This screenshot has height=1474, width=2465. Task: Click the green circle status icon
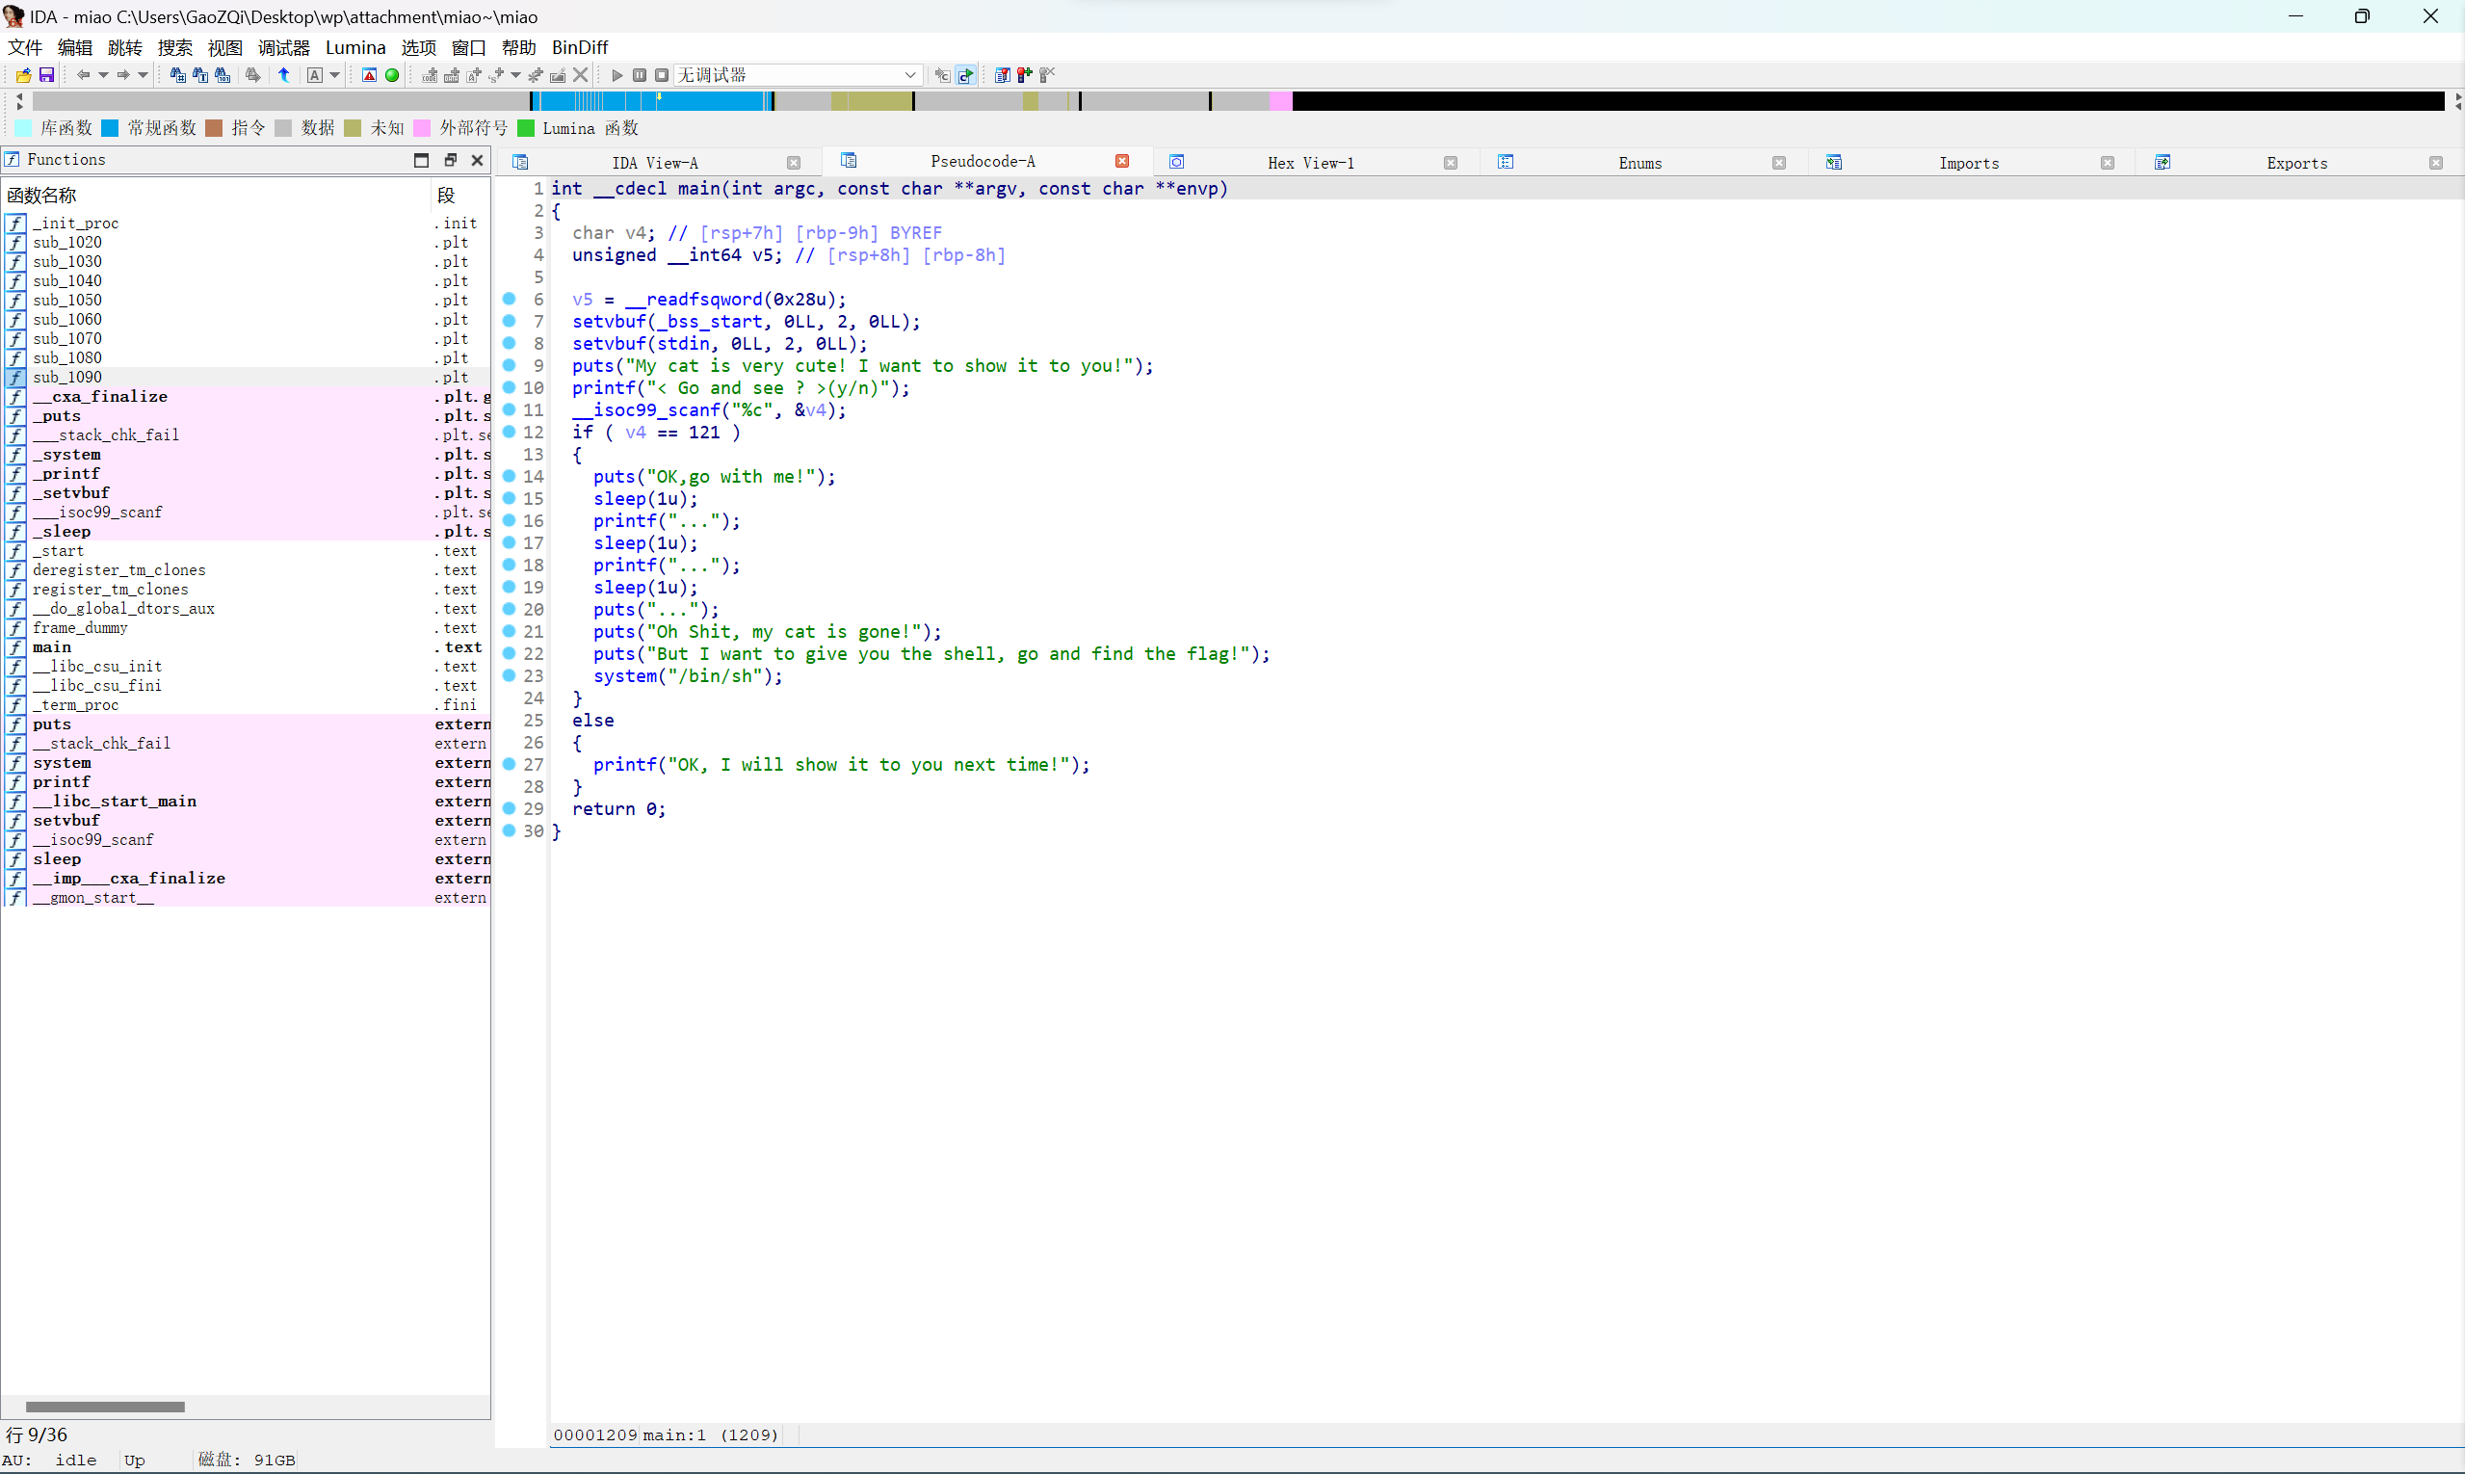pyautogui.click(x=392, y=75)
